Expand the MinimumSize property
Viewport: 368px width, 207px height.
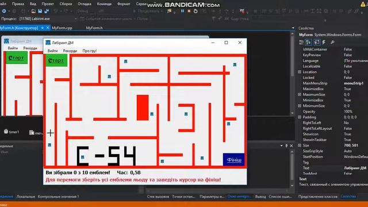[300, 106]
